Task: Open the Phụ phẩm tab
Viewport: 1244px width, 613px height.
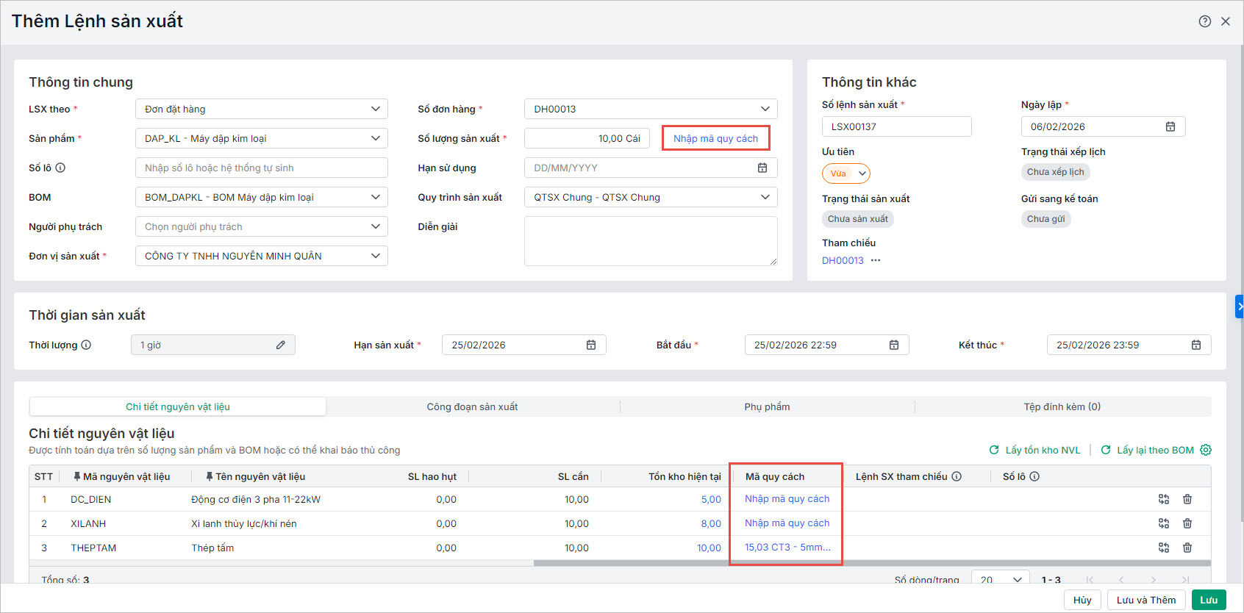Action: pos(767,406)
